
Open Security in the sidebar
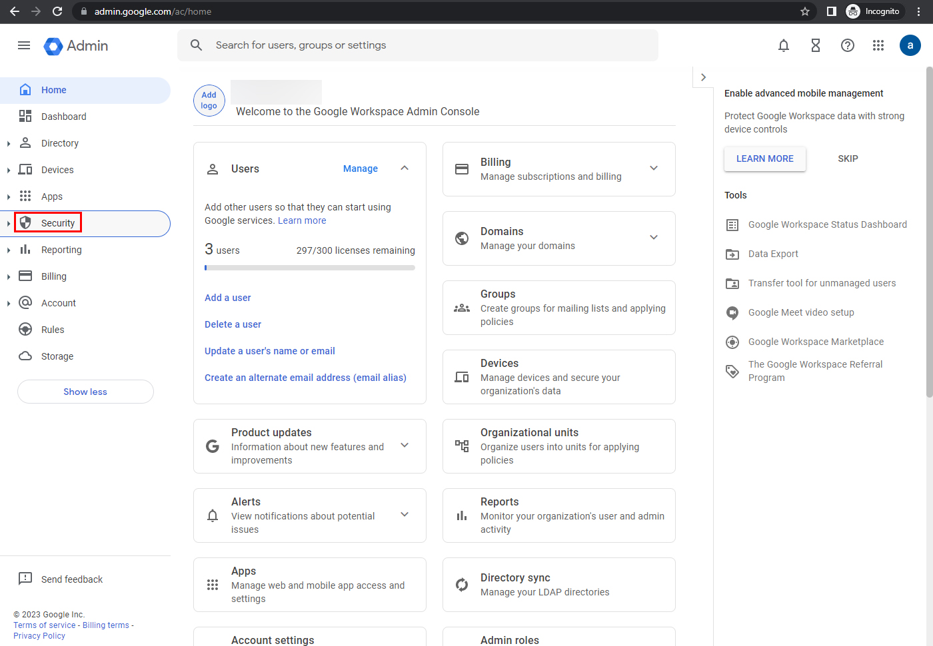85,223
